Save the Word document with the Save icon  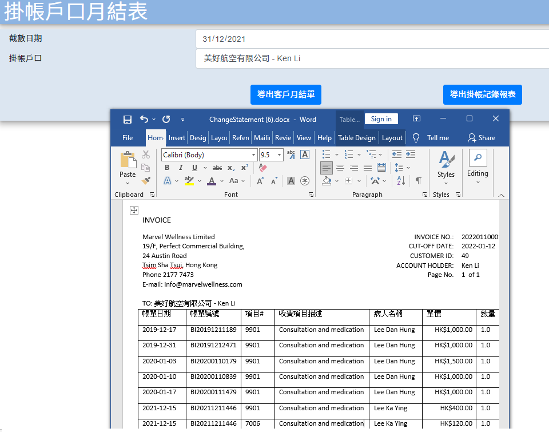pos(128,120)
